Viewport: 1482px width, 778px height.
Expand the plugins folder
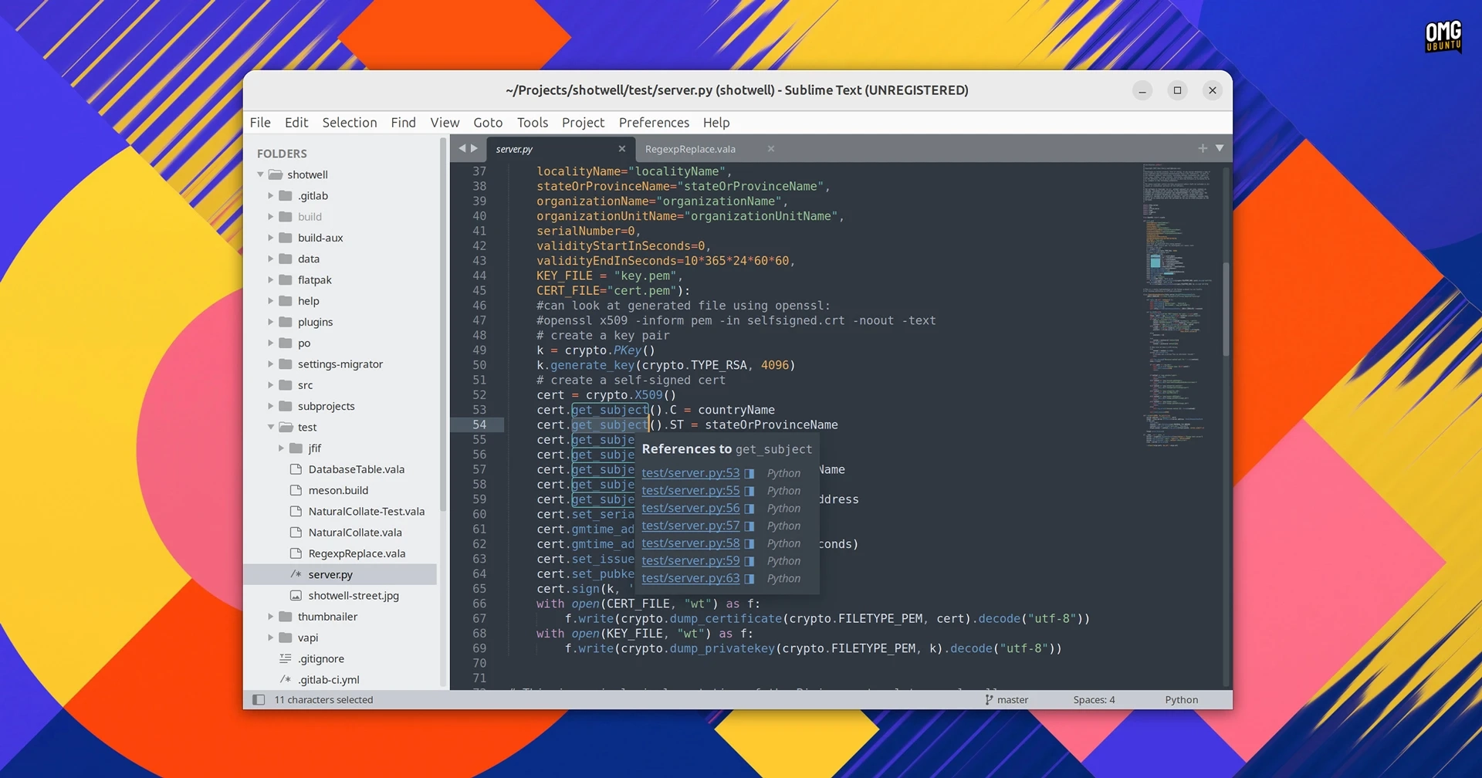click(271, 322)
